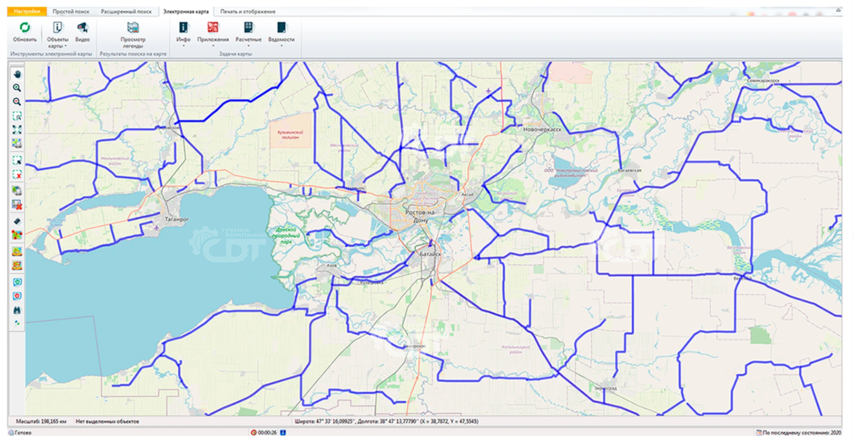
Task: Select the ruler measurement tool
Action: [17, 221]
